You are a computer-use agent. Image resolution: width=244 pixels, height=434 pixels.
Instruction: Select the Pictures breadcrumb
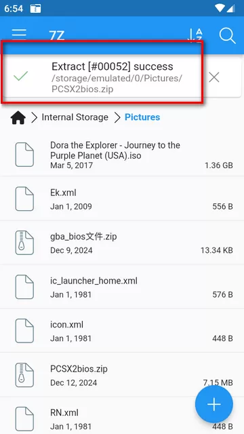pyautogui.click(x=142, y=117)
